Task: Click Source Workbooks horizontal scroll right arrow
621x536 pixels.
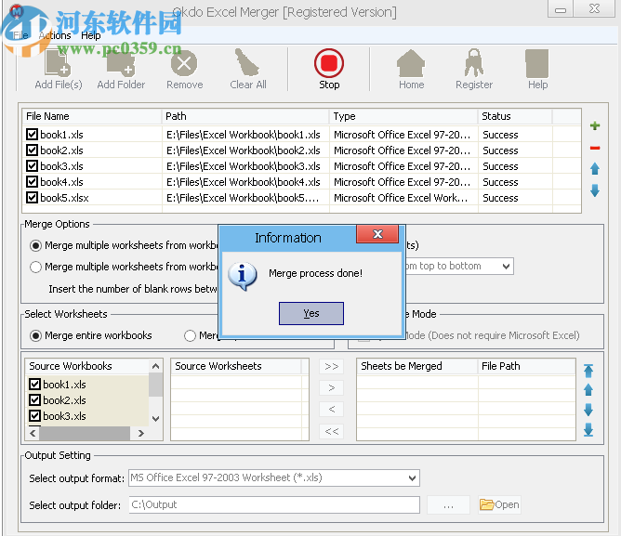Action: pyautogui.click(x=141, y=433)
